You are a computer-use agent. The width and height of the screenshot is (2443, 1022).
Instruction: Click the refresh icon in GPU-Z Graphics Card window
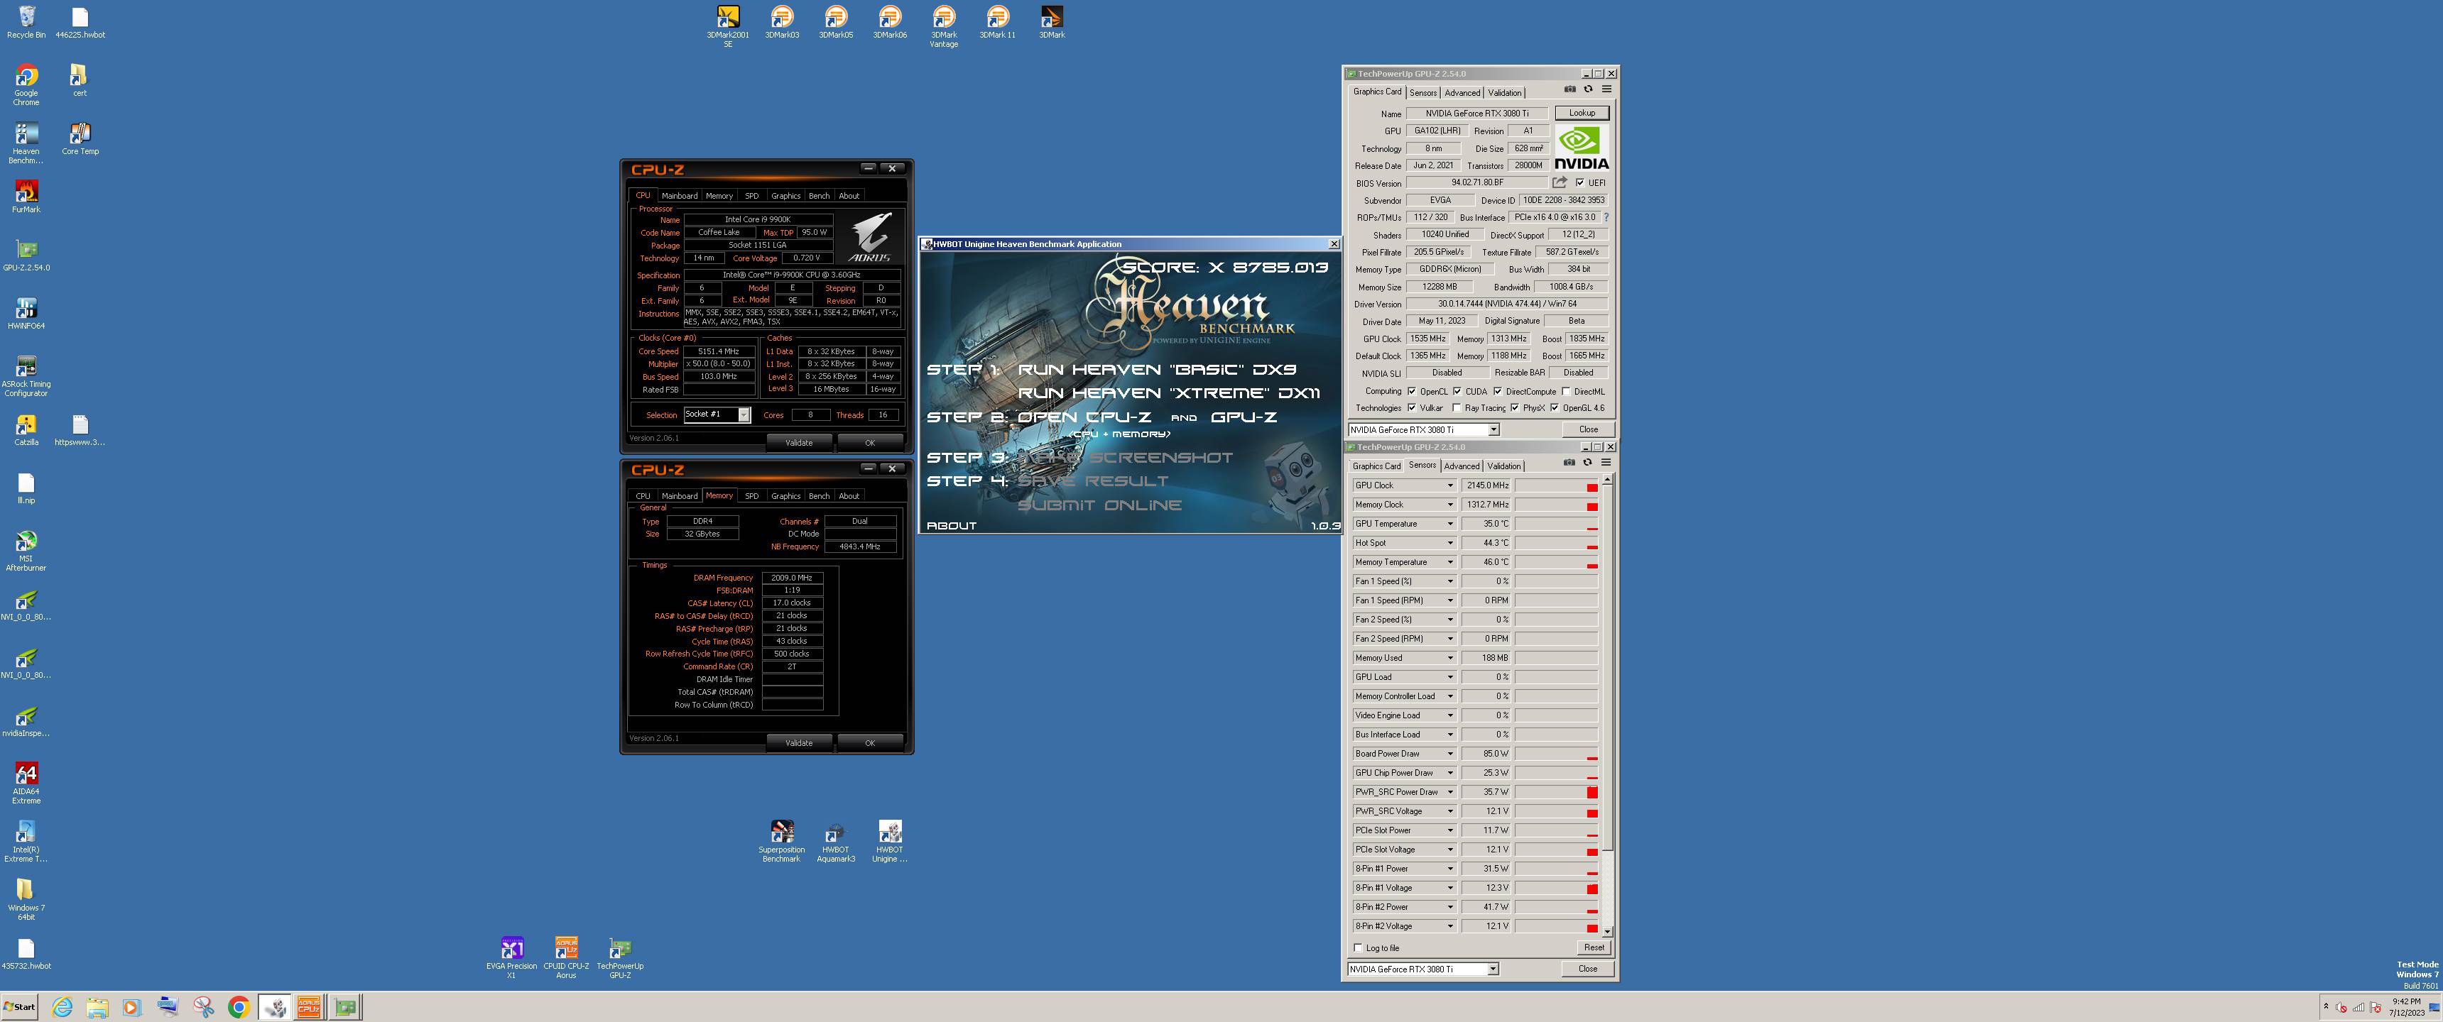click(1587, 89)
